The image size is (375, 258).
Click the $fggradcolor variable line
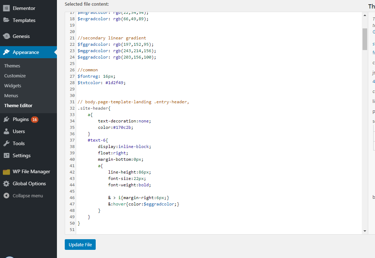pyautogui.click(x=116, y=44)
